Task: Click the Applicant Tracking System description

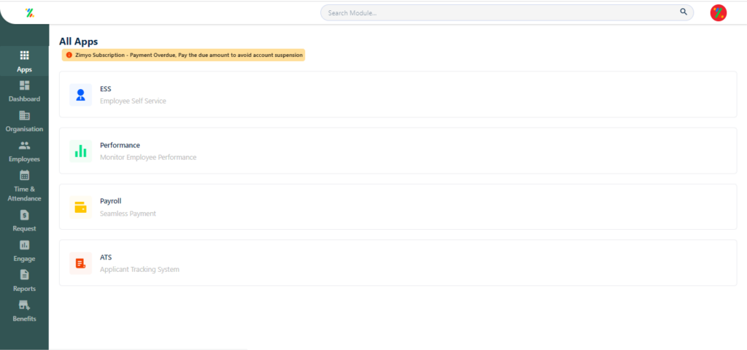Action: 139,270
